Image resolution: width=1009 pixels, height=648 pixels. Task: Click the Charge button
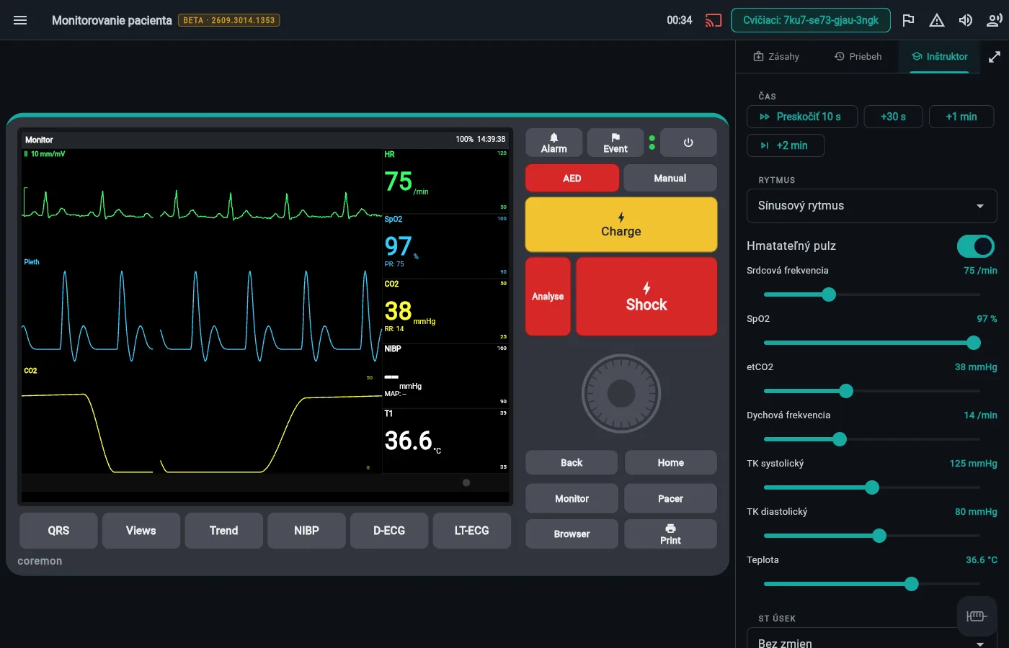coord(621,225)
